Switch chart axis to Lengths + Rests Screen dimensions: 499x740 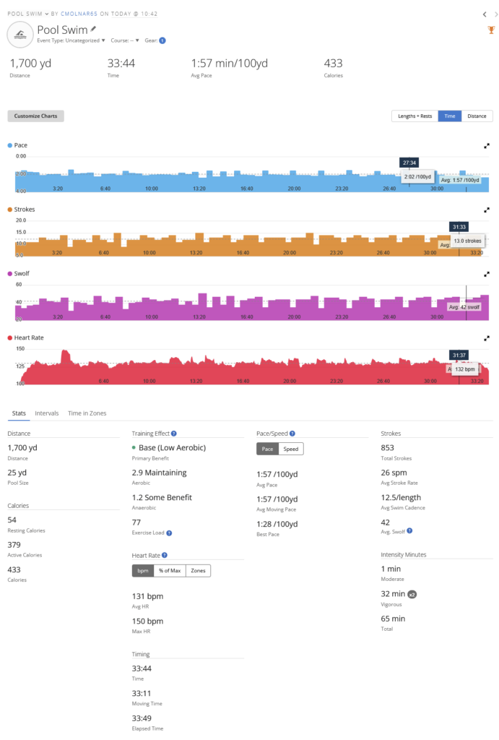[x=415, y=116]
